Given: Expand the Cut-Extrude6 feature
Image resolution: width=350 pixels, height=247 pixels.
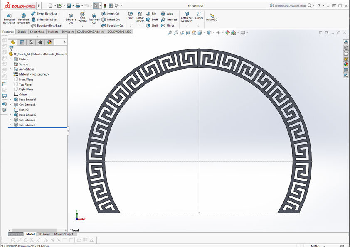Looking at the screenshot, I should click(10, 105).
